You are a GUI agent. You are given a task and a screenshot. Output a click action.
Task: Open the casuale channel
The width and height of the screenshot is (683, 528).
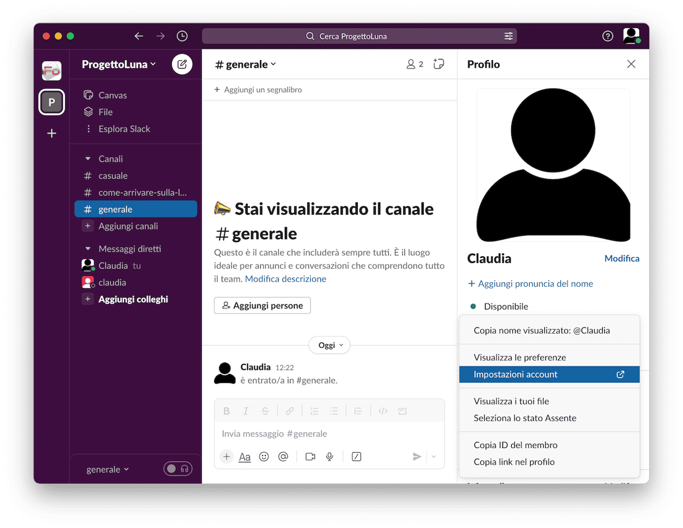point(135,176)
